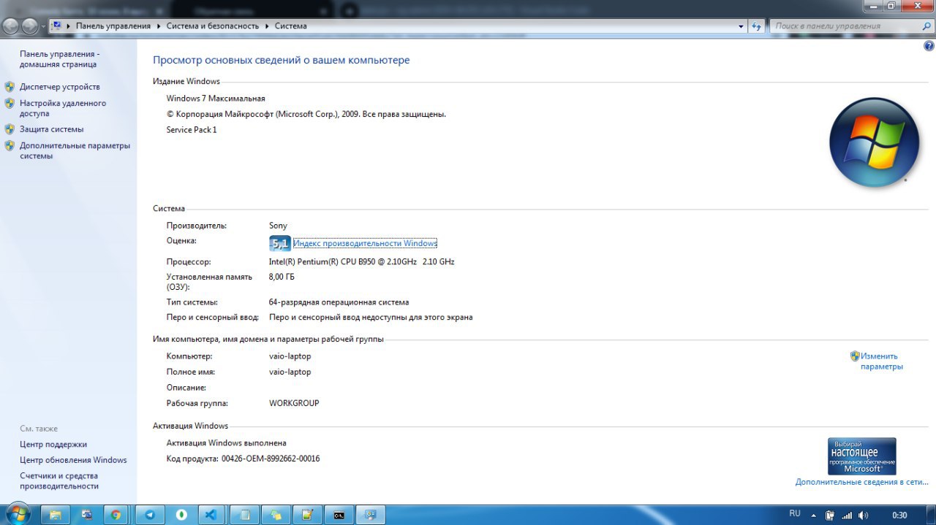Viewport: 936px width, 525px height.
Task: Click shield icon next to 'Изменить параметры'
Action: (855, 356)
